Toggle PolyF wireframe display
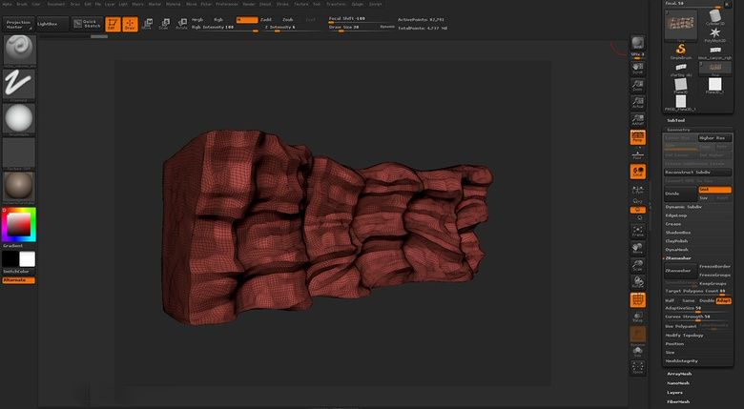The height and width of the screenshot is (409, 744). (x=637, y=299)
